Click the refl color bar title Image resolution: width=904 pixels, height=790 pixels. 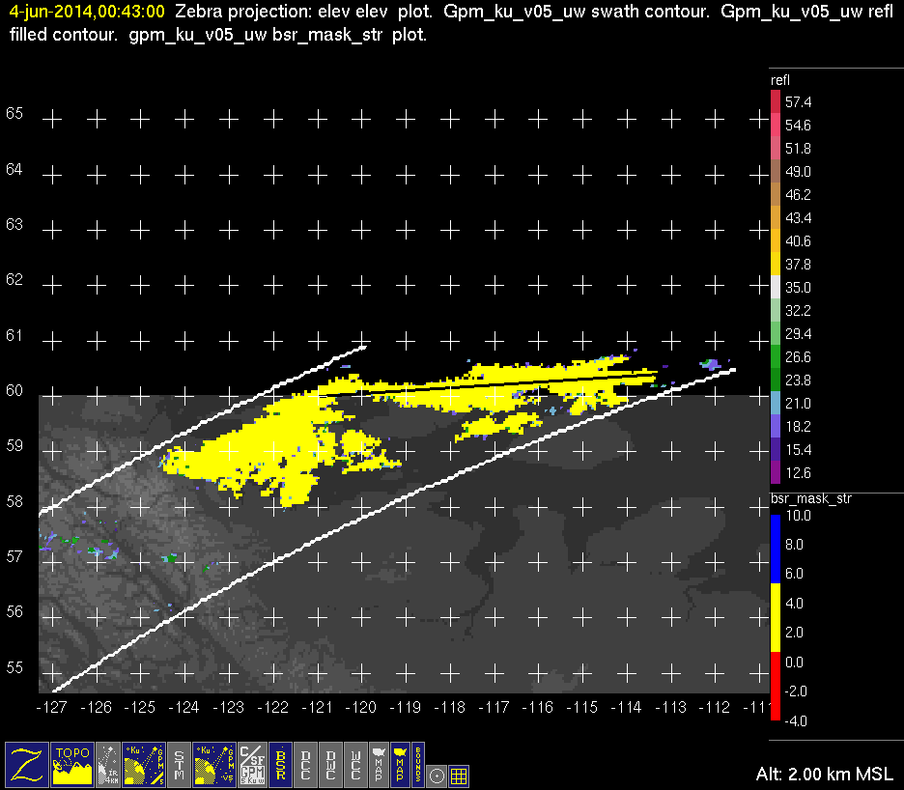[781, 79]
